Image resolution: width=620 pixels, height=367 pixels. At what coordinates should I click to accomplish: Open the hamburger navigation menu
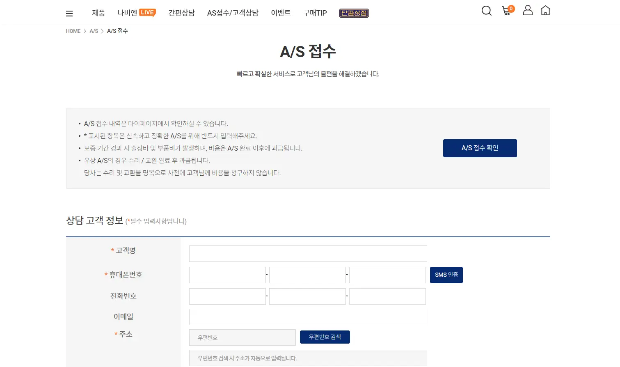click(69, 13)
